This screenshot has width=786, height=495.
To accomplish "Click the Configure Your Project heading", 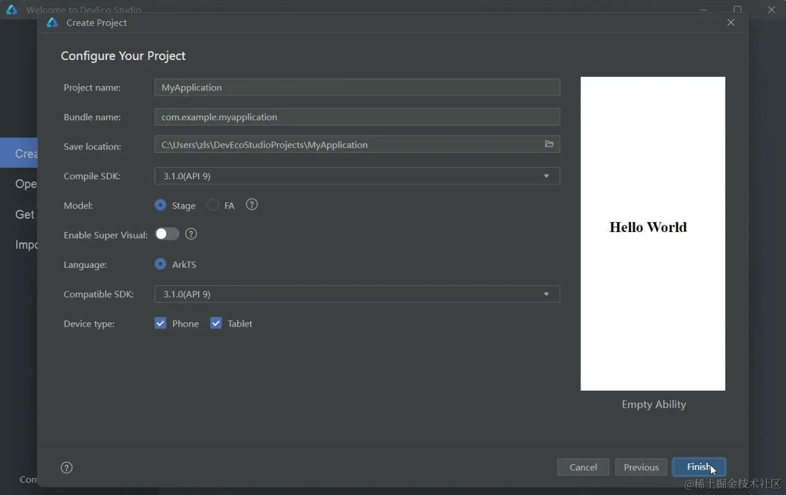I will click(123, 56).
